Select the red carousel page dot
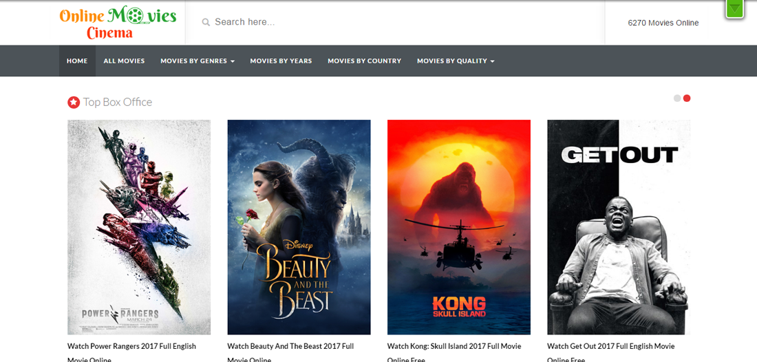This screenshot has height=362, width=757. point(687,98)
